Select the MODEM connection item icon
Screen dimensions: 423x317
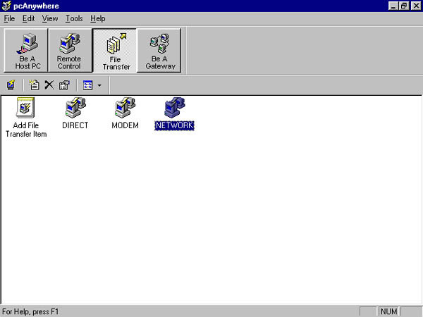coord(125,108)
